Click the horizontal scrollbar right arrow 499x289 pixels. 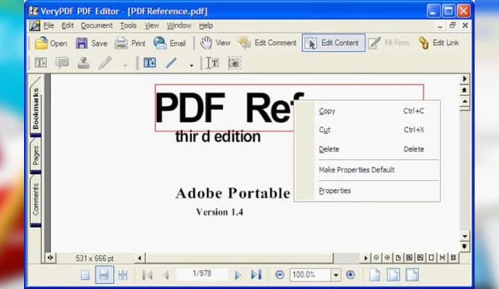366,258
